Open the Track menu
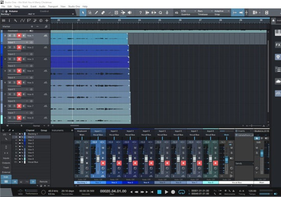The width and height of the screenshot is (281, 197). click(x=25, y=7)
